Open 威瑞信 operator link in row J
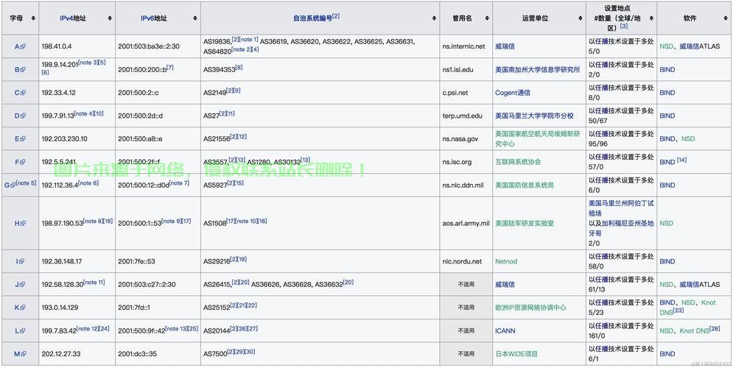The height and width of the screenshot is (368, 733). coord(505,284)
